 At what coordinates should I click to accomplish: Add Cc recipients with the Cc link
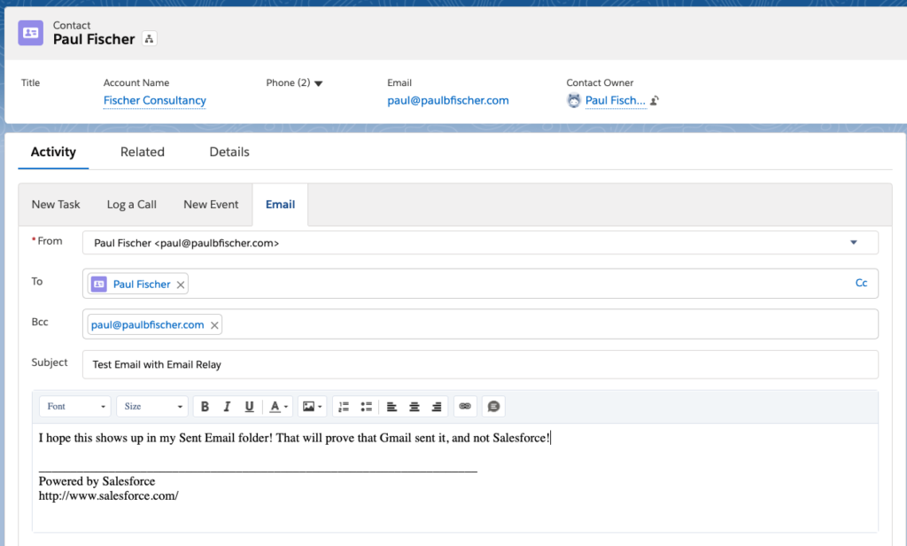(x=861, y=282)
